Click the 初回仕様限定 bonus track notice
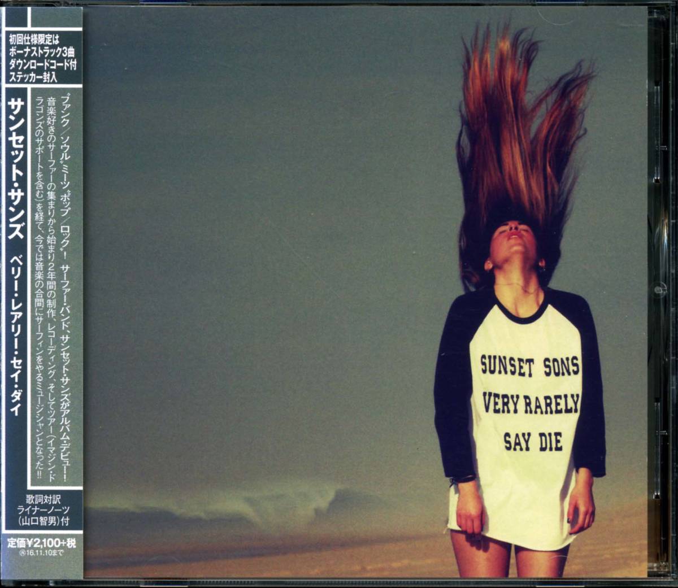678x588 pixels. (42, 58)
